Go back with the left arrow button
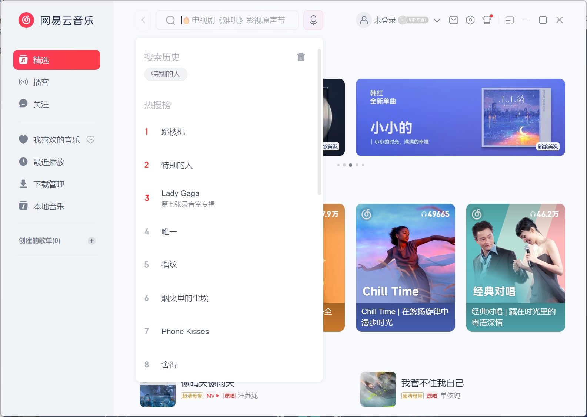Image resolution: width=587 pixels, height=417 pixels. click(x=144, y=20)
